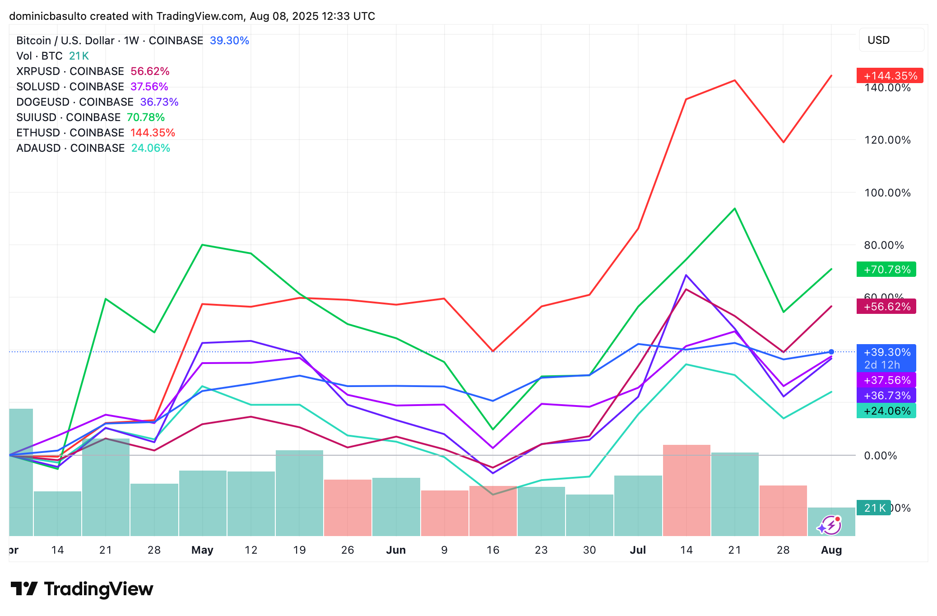This screenshot has width=937, height=616.
Task: Click the TradingView logo at bottom
Action: coord(82,589)
